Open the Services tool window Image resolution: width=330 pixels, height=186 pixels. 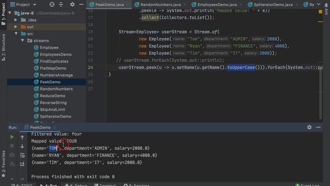pos(136,185)
